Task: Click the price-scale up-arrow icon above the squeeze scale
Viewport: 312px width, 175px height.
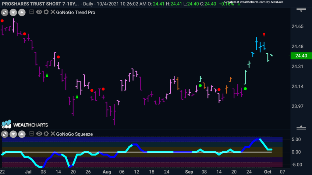Action: pos(301,127)
